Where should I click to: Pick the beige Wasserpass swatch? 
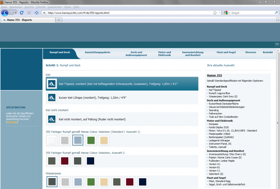pyautogui.click(x=104, y=182)
